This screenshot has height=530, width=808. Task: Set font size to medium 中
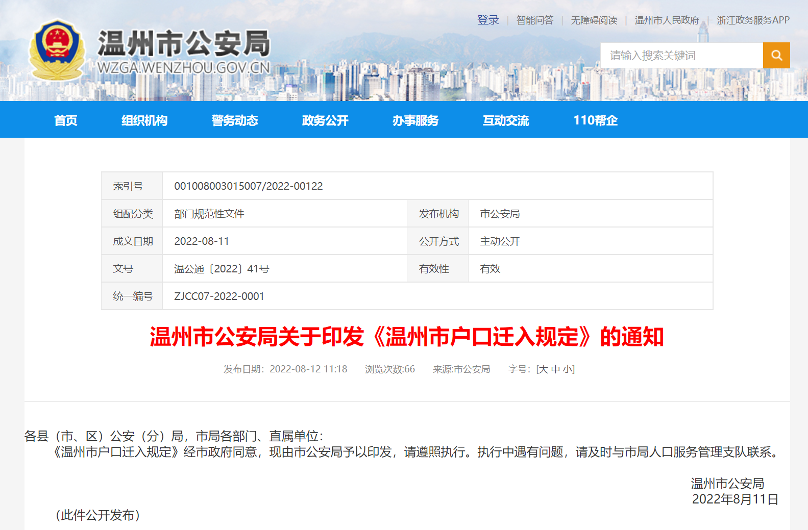coord(556,369)
